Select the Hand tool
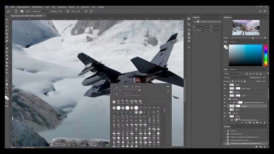Screen dimensions: 274x154 (x=7, y=84)
